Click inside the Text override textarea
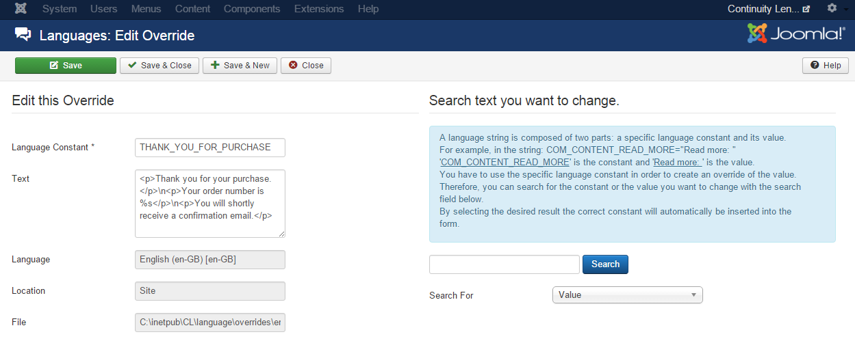This screenshot has width=855, height=356. tap(210, 204)
